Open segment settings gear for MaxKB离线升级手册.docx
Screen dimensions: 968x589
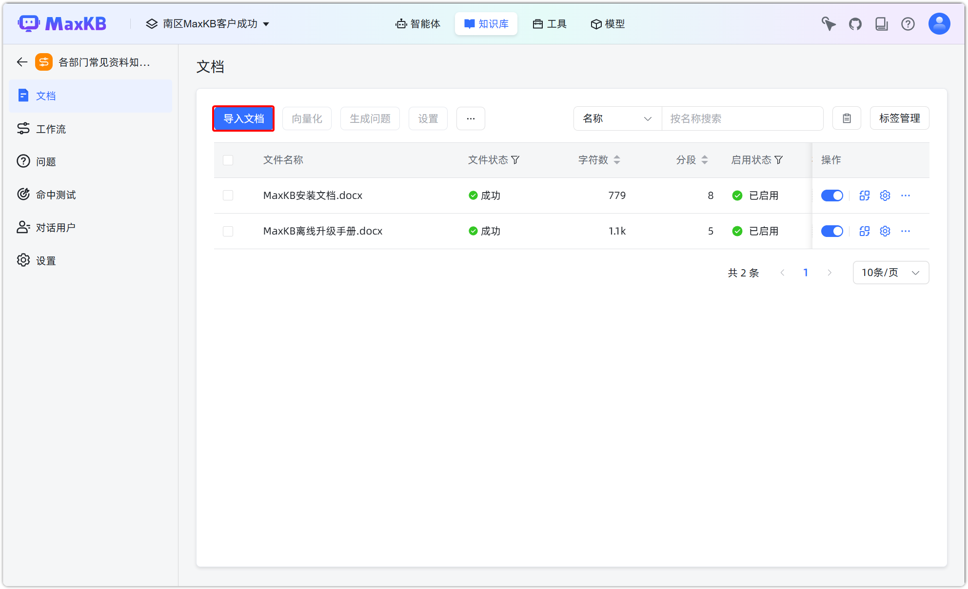[885, 231]
